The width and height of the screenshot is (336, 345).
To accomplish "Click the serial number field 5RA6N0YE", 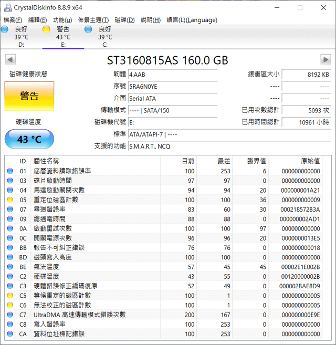I will pos(173,87).
